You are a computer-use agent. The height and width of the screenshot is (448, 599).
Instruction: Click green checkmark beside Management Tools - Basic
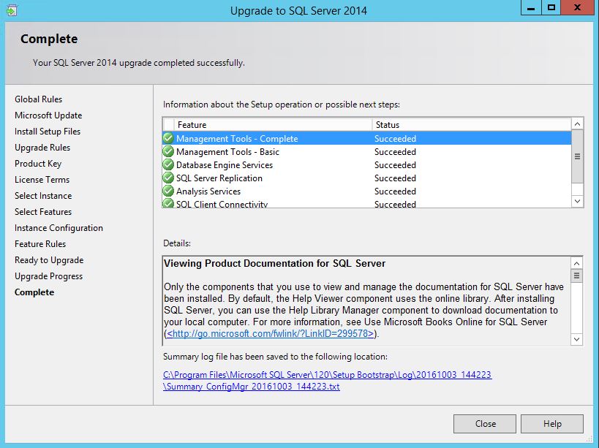click(x=168, y=152)
